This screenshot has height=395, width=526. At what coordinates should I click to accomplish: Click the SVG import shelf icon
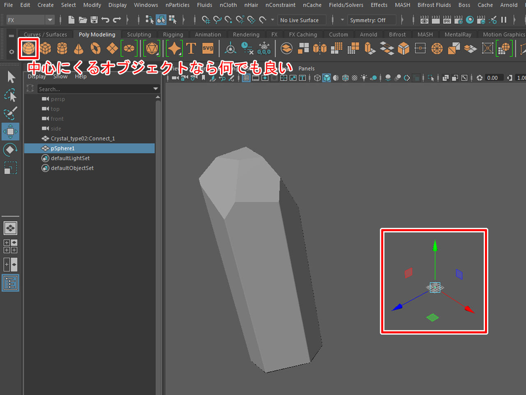[208, 49]
